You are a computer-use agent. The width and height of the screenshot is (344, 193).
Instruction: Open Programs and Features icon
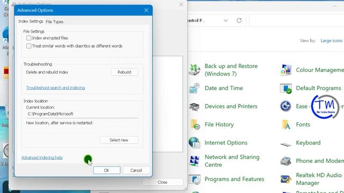195,179
